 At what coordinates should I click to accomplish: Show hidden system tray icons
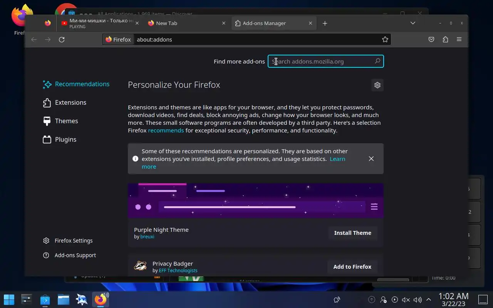429,300
